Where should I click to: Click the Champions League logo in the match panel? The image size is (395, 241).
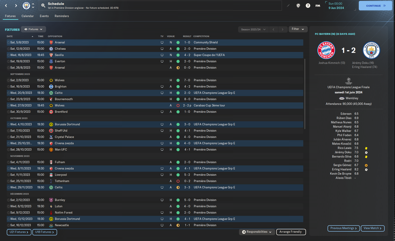point(349,81)
